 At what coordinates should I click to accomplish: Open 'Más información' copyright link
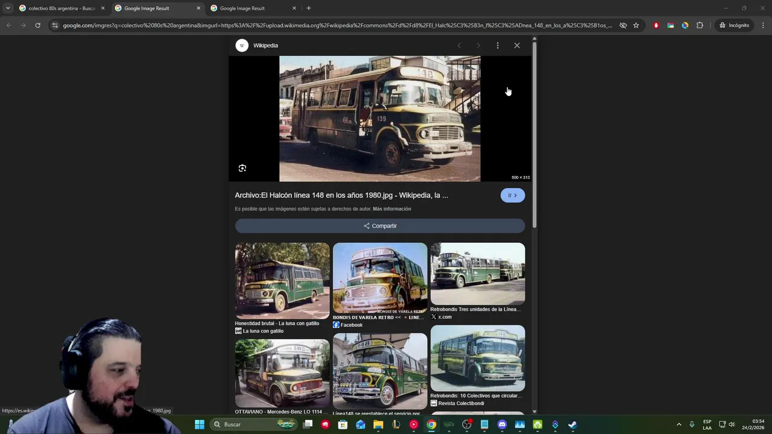(392, 209)
